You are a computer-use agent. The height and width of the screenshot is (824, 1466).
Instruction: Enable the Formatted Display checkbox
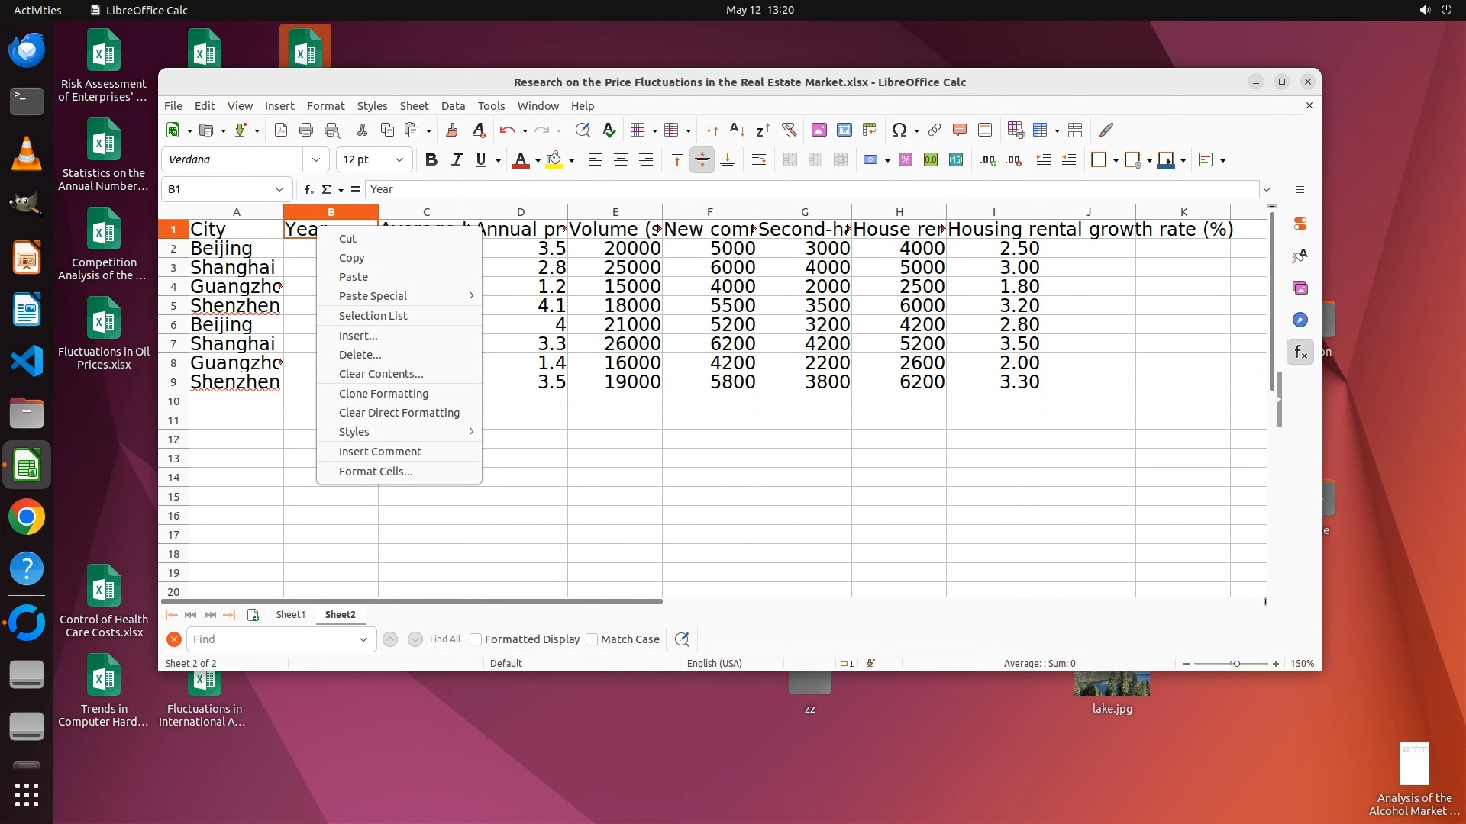pyautogui.click(x=476, y=639)
